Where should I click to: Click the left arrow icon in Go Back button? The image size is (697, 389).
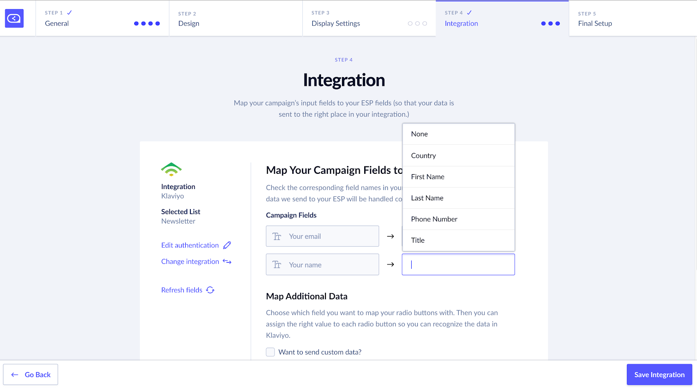(15, 375)
